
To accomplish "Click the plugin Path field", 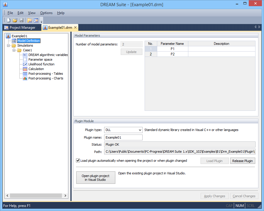I will pos(180,152).
